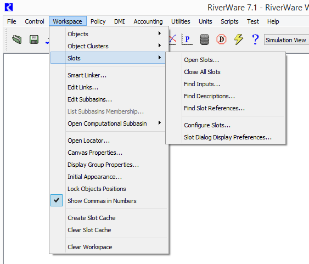Choose Open Locator…

[x=108, y=141]
